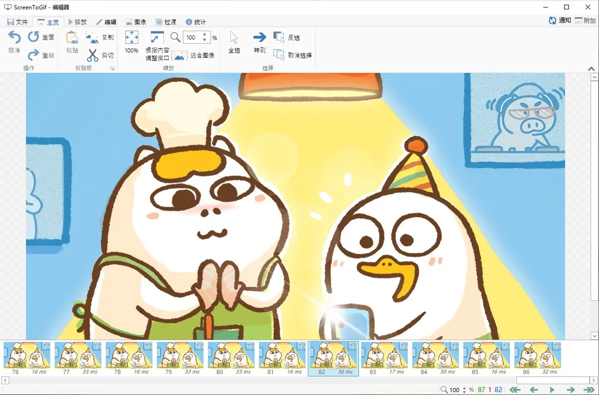Click fit image (适合图像) icon
This screenshot has width=599, height=395.
[179, 55]
